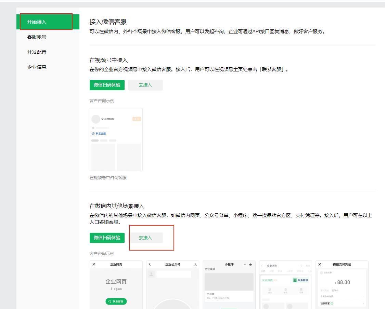Click the chat icon beside 联系商家
Image resolution: width=385 pixels, height=309 pixels.
[x=332, y=303]
